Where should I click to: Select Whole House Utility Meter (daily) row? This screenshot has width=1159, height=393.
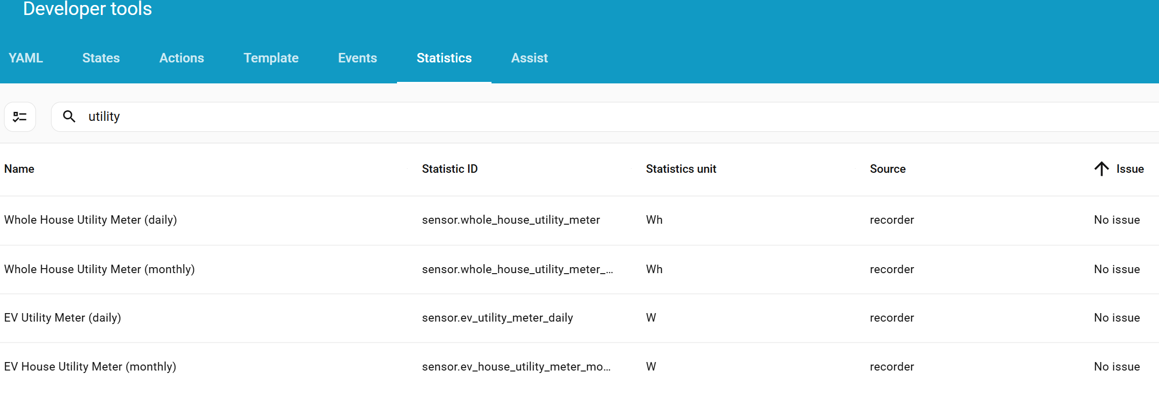point(90,220)
